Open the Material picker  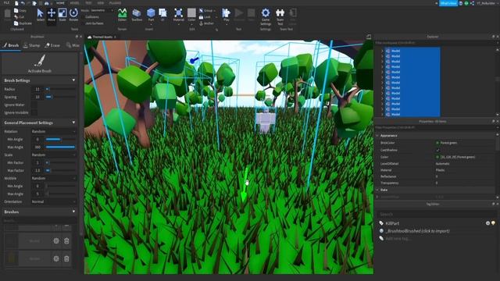pos(179,15)
